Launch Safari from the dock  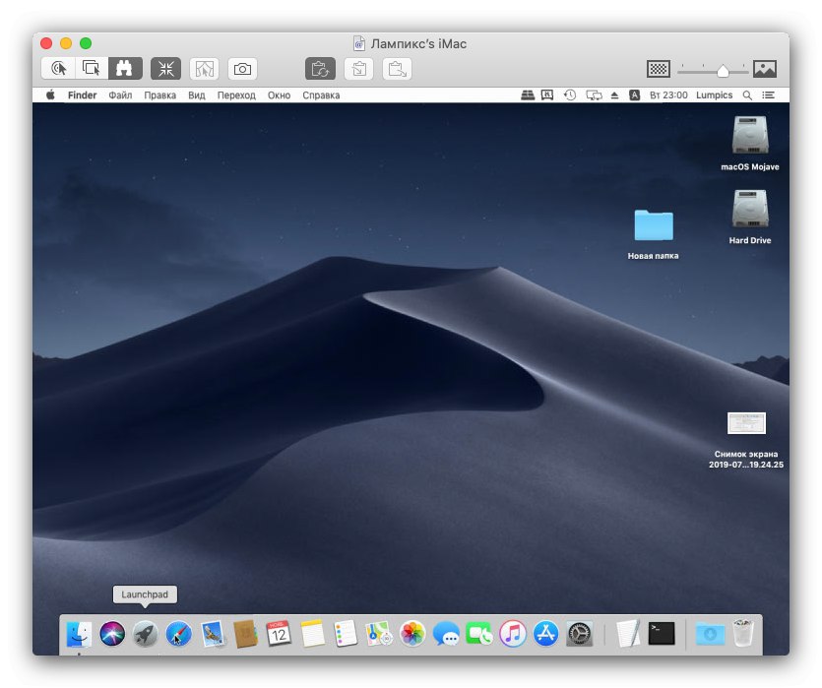click(x=178, y=633)
